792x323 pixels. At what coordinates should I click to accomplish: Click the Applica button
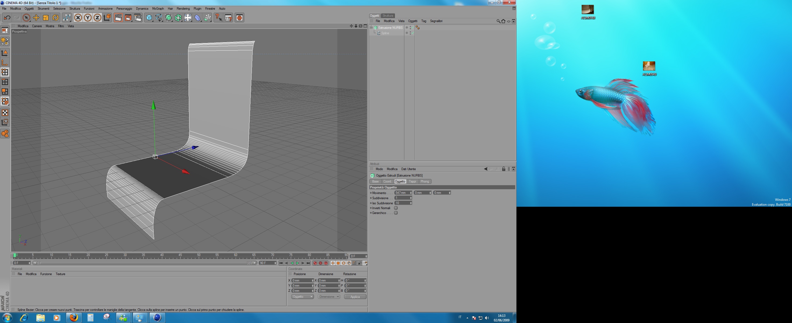tap(355, 297)
